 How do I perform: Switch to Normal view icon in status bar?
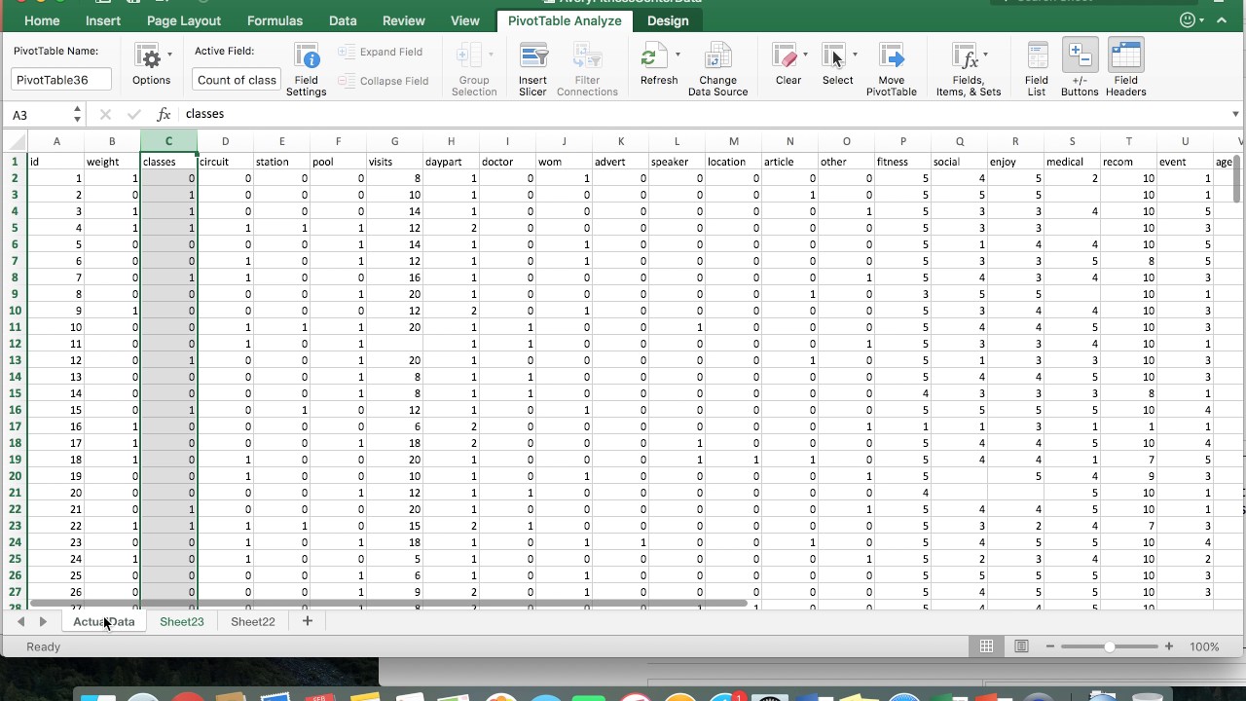tap(986, 646)
